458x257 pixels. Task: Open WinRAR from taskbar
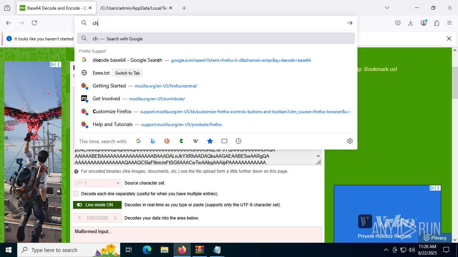(x=199, y=250)
